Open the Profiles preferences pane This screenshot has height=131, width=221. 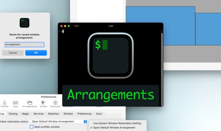tap(4, 104)
